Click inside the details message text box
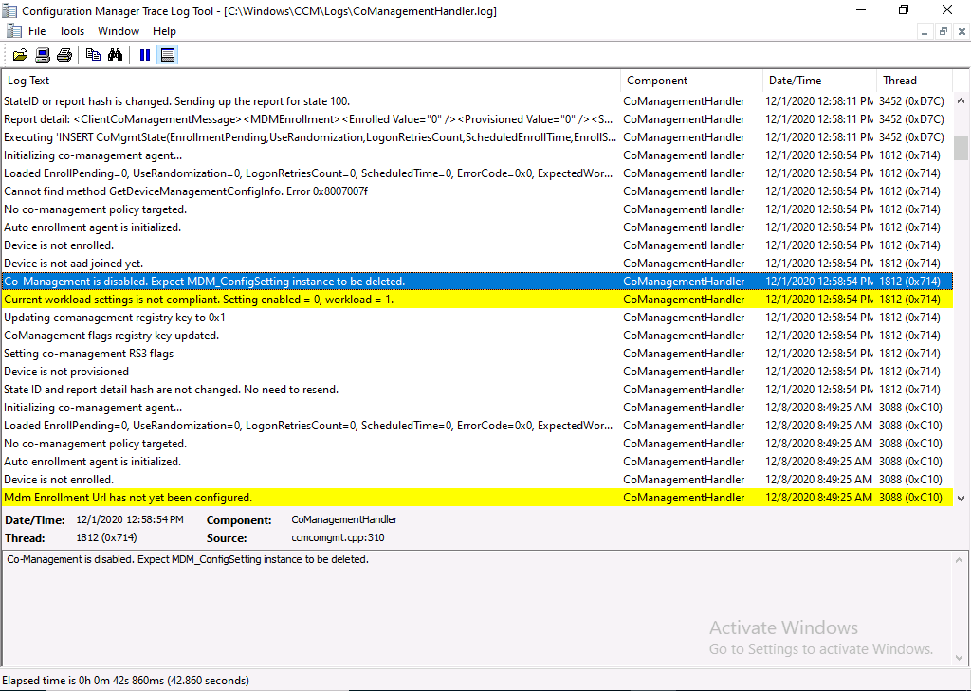This screenshot has width=971, height=691. 478,607
